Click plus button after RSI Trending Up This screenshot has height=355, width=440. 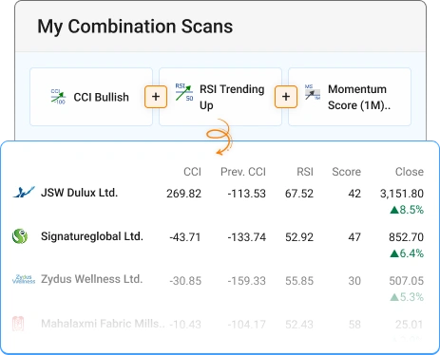point(286,97)
